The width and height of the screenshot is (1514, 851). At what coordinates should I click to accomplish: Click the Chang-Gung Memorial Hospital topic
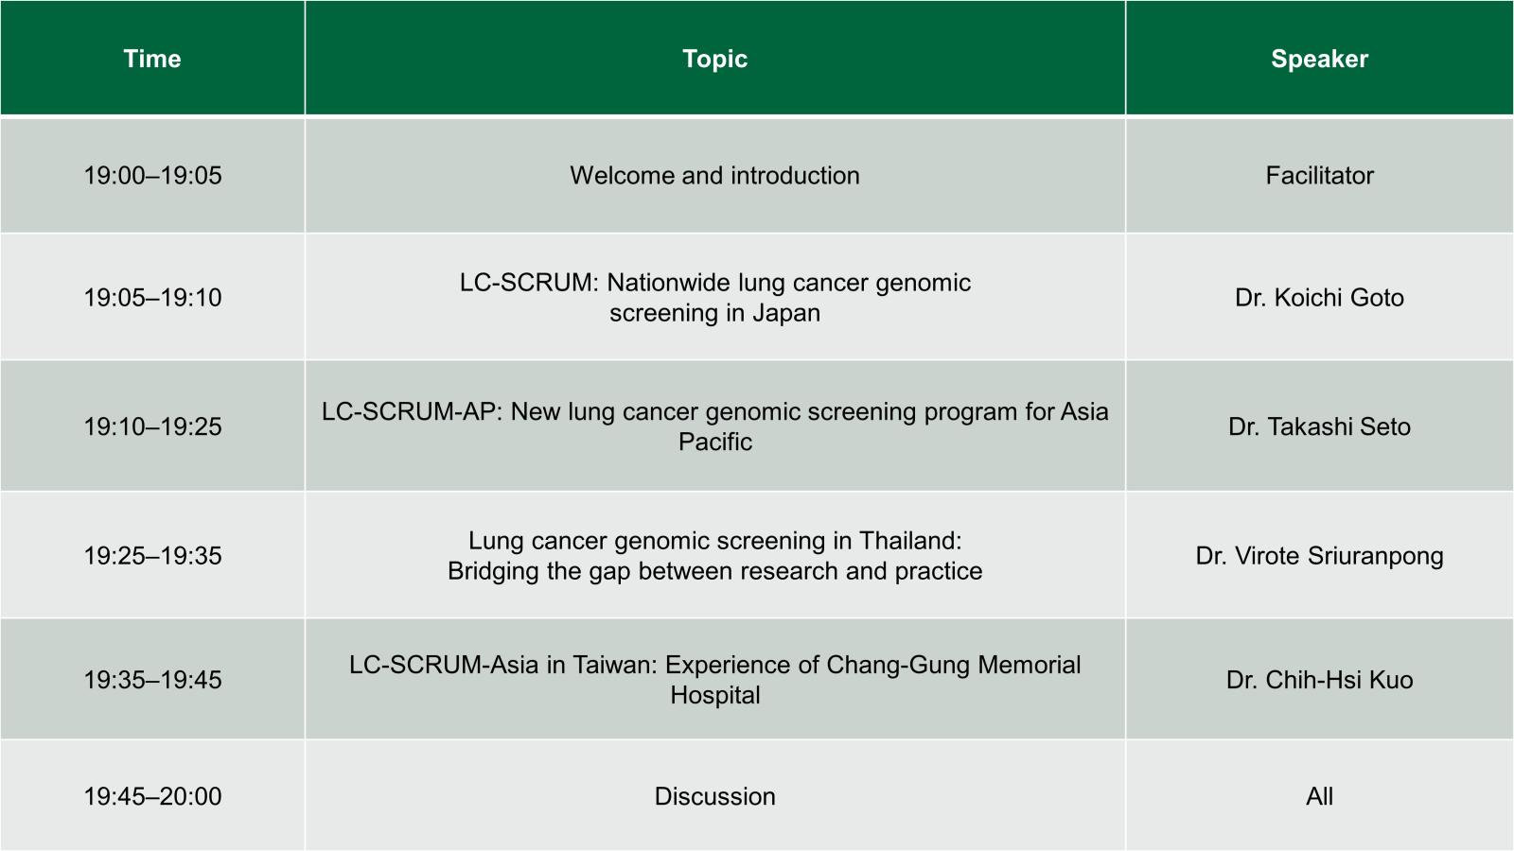pos(715,679)
